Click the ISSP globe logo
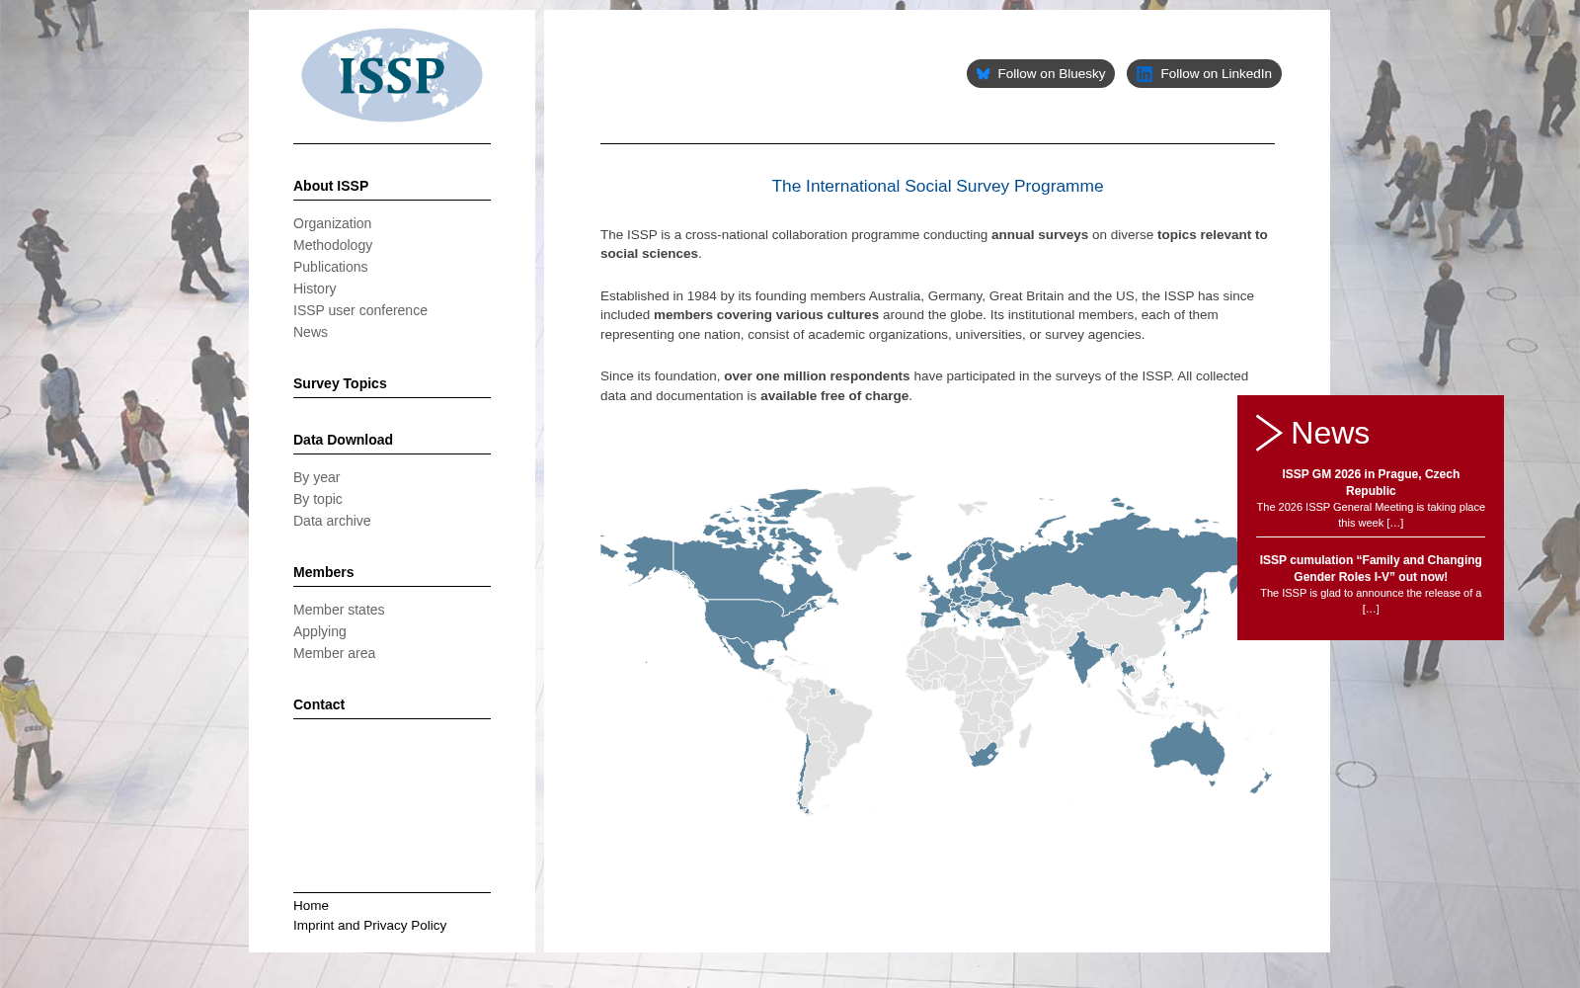The width and height of the screenshot is (1580, 988). tap(392, 75)
